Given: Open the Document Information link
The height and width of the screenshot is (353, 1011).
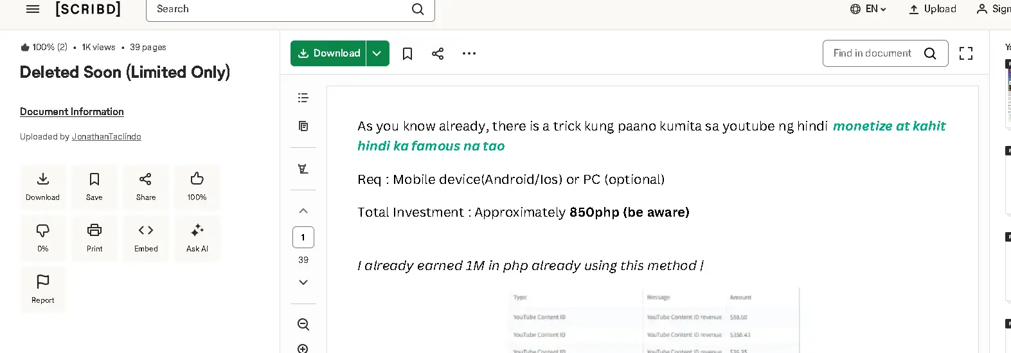Looking at the screenshot, I should (x=72, y=112).
